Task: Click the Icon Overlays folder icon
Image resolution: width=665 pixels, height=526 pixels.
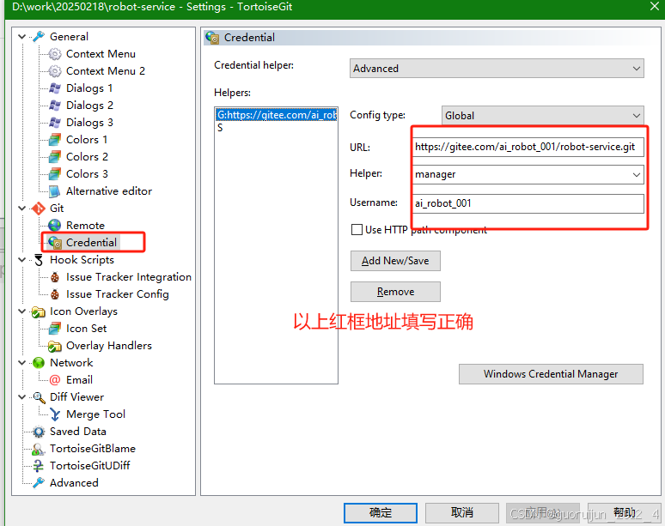Action: tap(39, 311)
